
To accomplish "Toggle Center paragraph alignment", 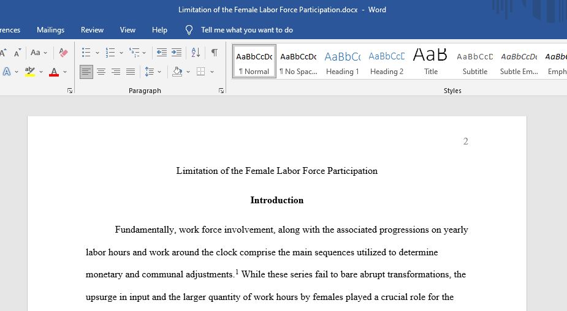I will [101, 72].
